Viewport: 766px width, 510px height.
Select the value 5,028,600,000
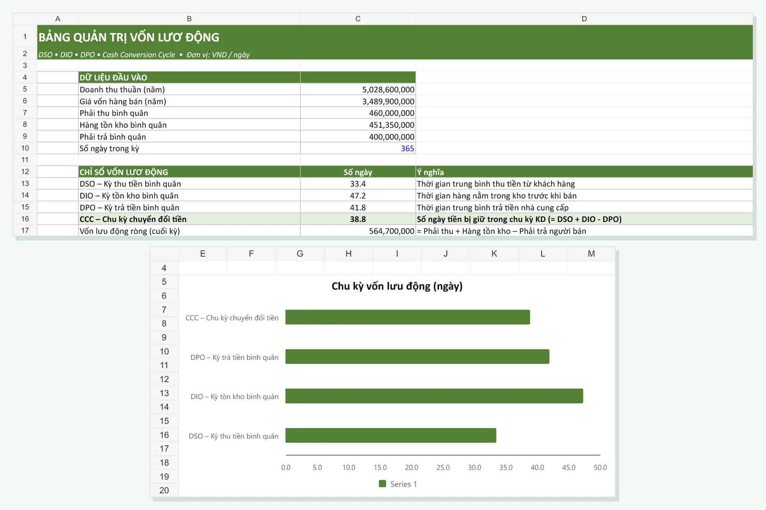358,89
